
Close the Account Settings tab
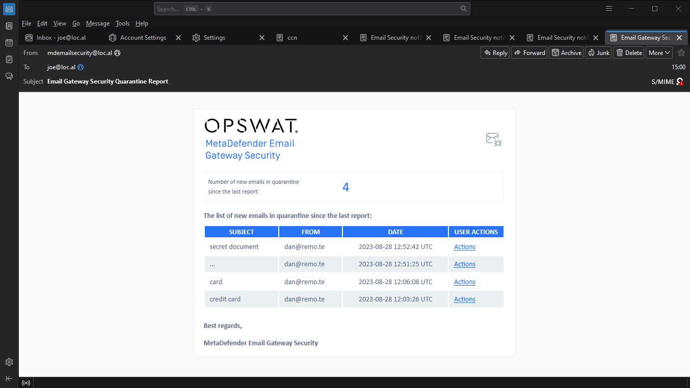point(178,38)
